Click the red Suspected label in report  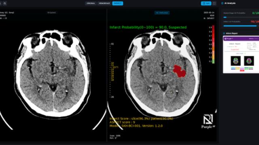pos(235,50)
